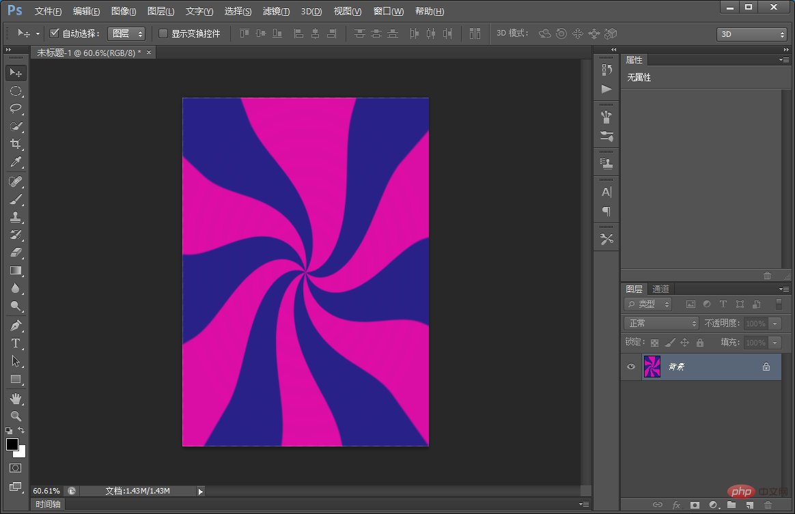Select the Eyedropper tool
This screenshot has width=795, height=514.
tap(16, 162)
